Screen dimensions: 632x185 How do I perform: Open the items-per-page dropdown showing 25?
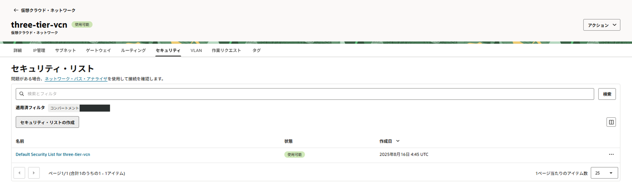[604, 173]
